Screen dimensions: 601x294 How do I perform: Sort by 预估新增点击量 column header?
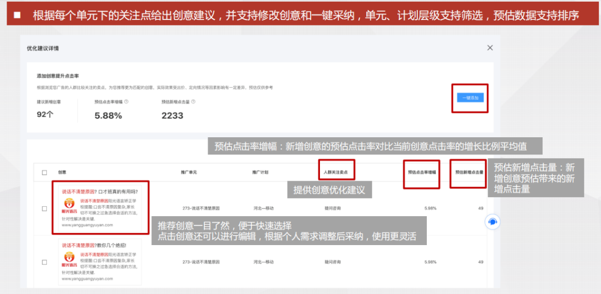click(469, 172)
